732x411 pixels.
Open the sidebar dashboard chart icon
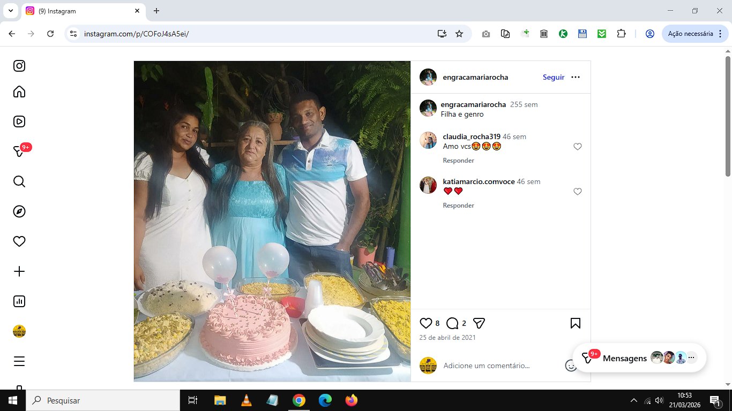point(19,301)
